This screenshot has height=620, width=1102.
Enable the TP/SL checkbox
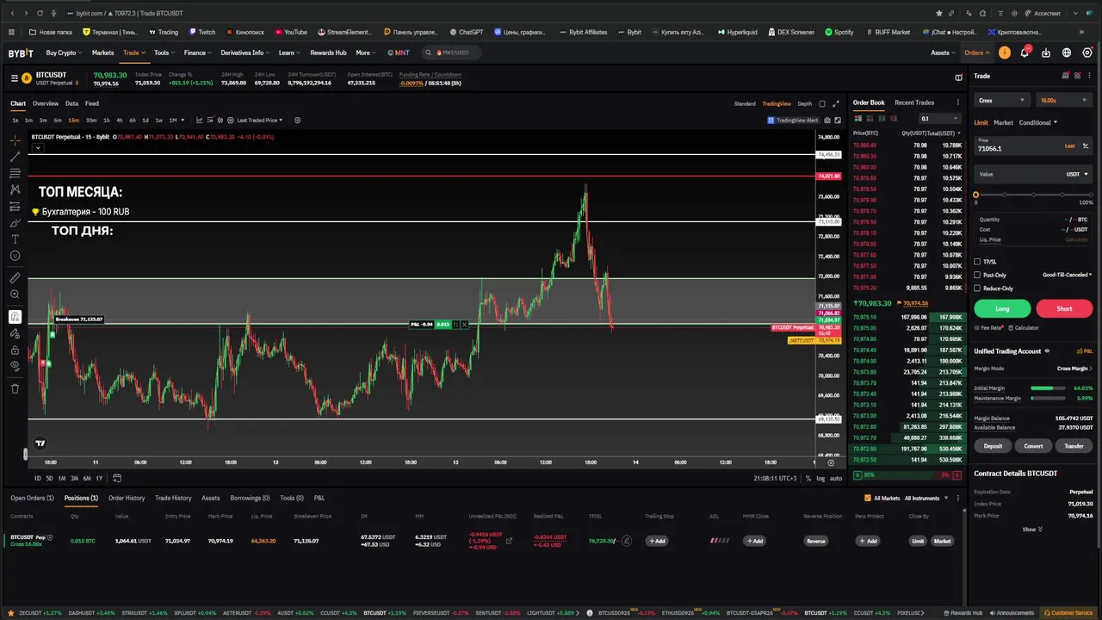(x=977, y=262)
